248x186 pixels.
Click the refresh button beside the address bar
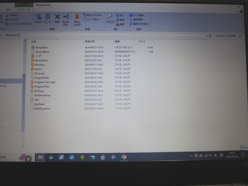tap(210, 36)
